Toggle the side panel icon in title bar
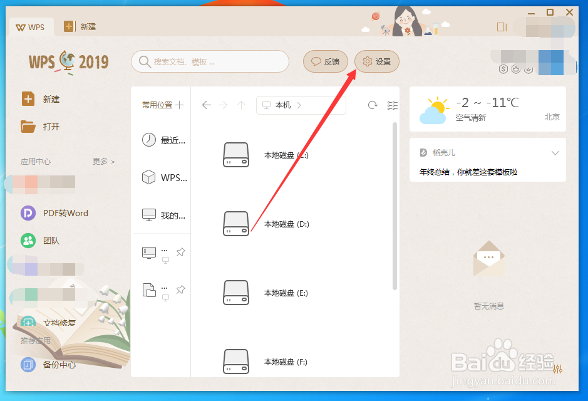 (502, 27)
